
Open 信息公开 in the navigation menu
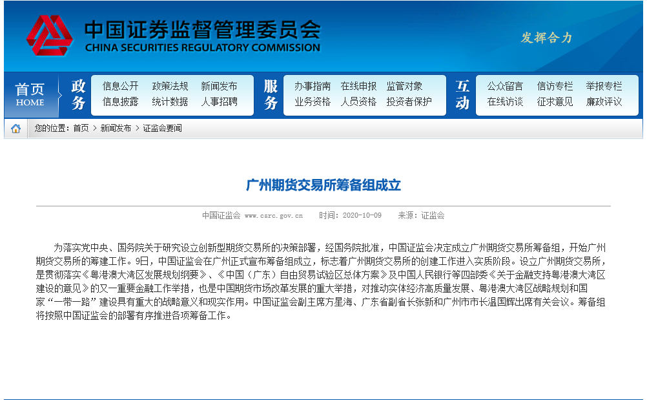click(x=121, y=87)
